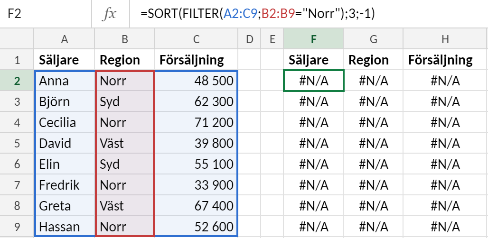Select the sales value 55 100

click(196, 164)
